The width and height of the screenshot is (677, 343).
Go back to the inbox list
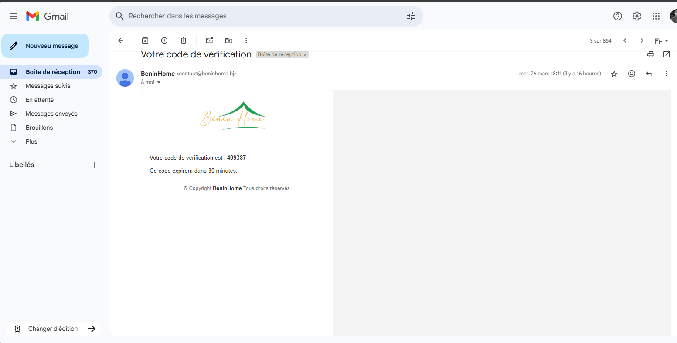121,40
